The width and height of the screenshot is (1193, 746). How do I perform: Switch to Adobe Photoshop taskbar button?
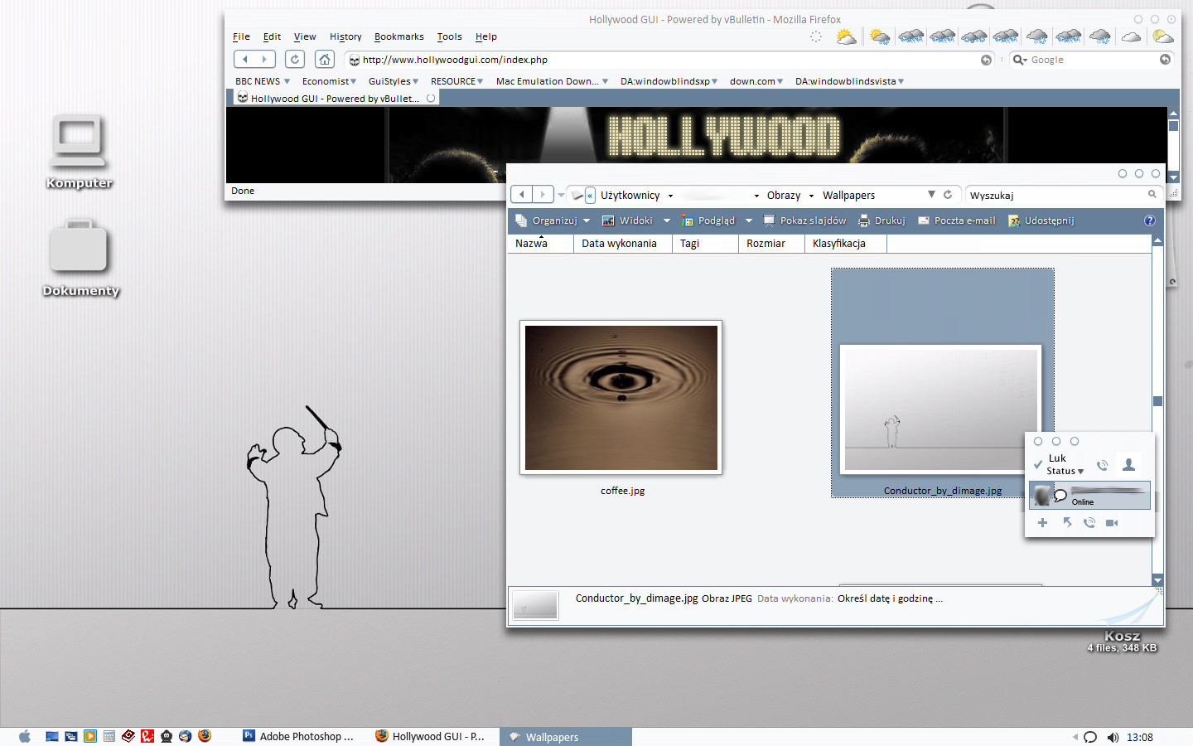click(299, 736)
